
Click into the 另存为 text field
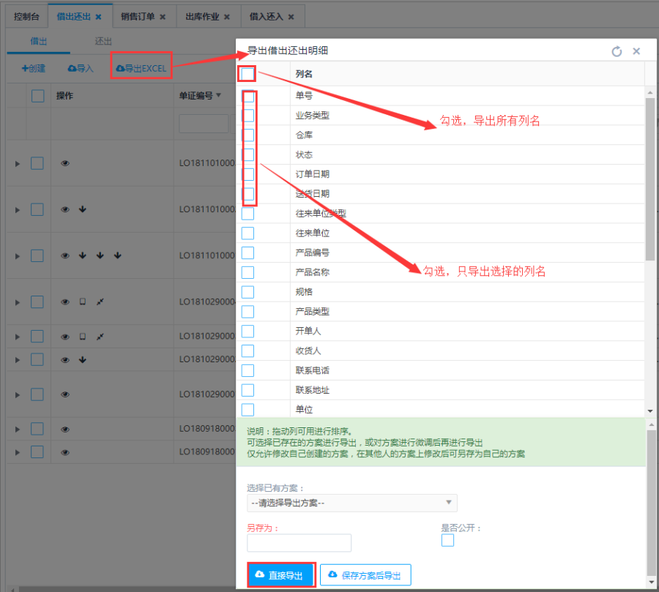(x=299, y=542)
